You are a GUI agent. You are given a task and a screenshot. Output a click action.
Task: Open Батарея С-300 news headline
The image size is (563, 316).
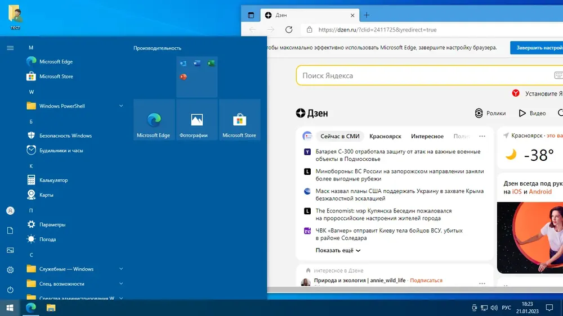pos(398,155)
